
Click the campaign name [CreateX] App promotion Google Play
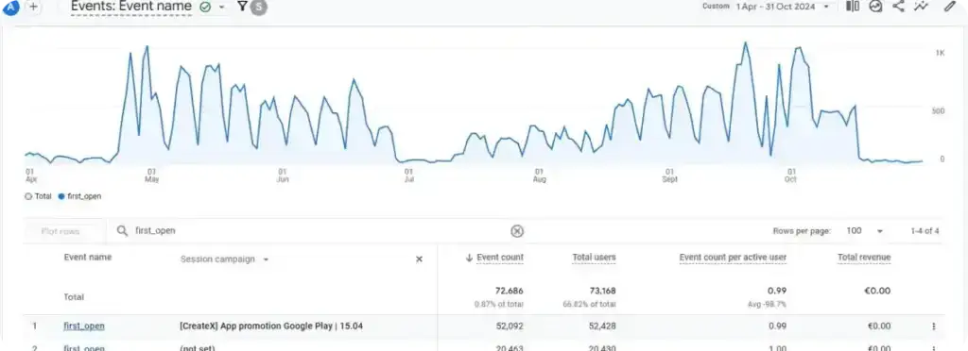click(271, 326)
